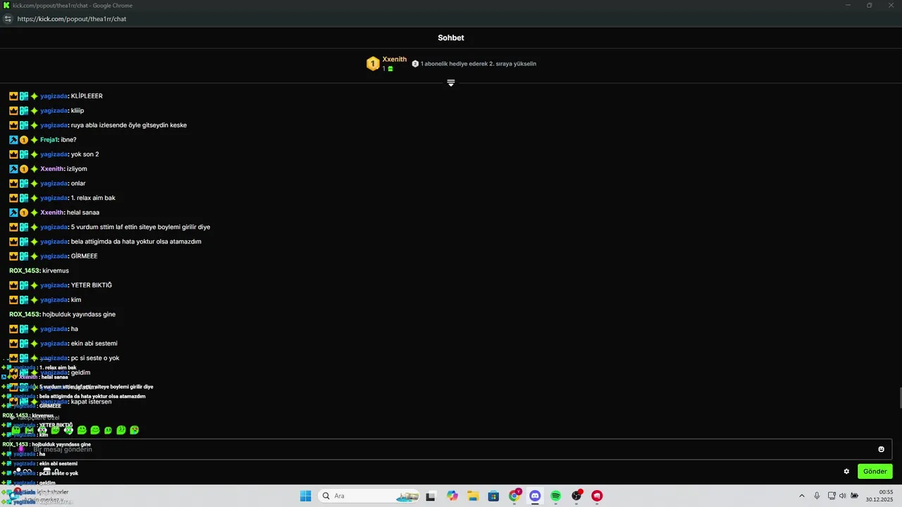Open Spotify from the taskbar

tap(555, 496)
